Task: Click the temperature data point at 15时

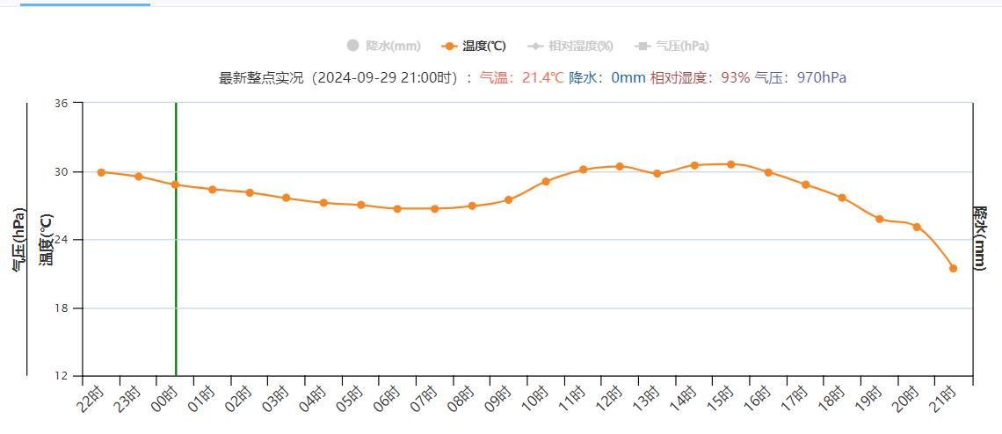Action: point(731,164)
